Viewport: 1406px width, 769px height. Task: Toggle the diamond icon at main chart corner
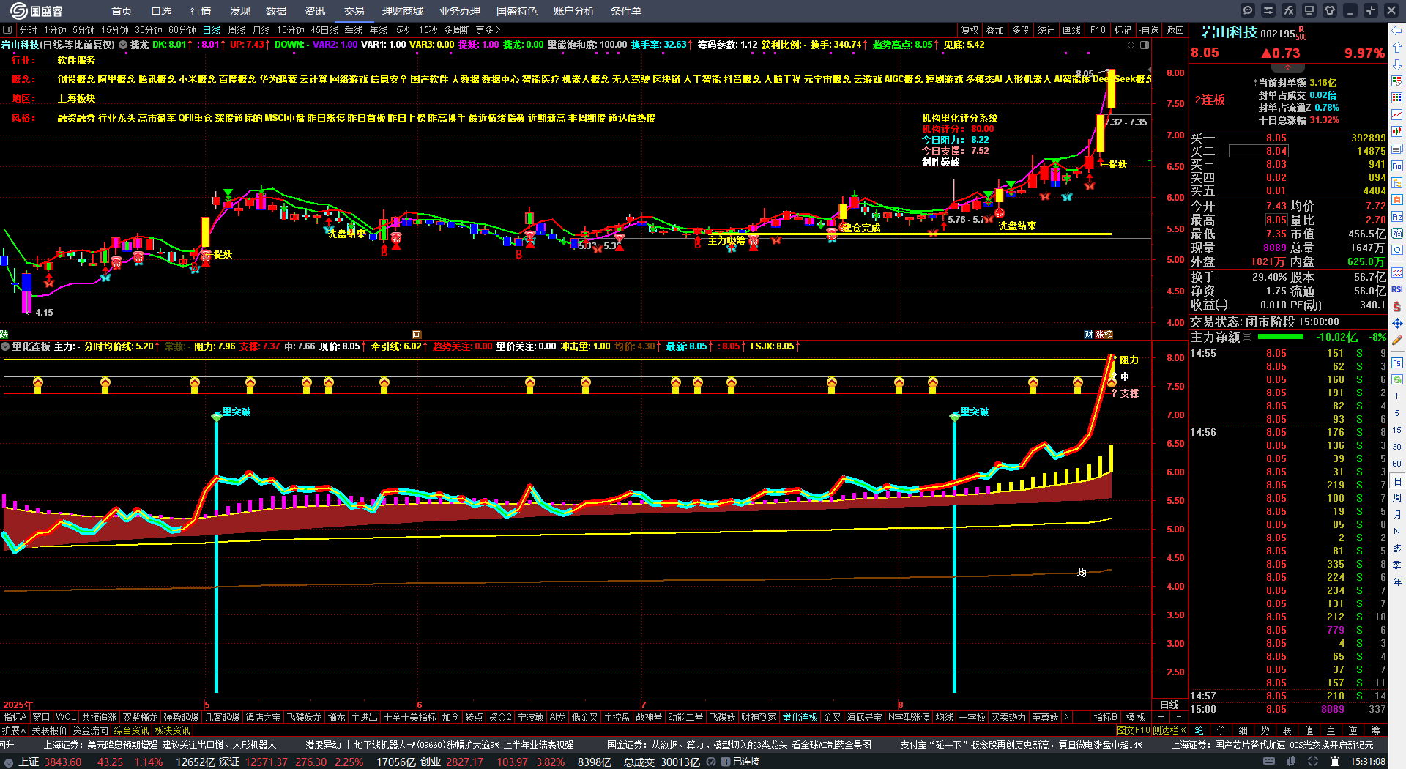click(x=1131, y=45)
